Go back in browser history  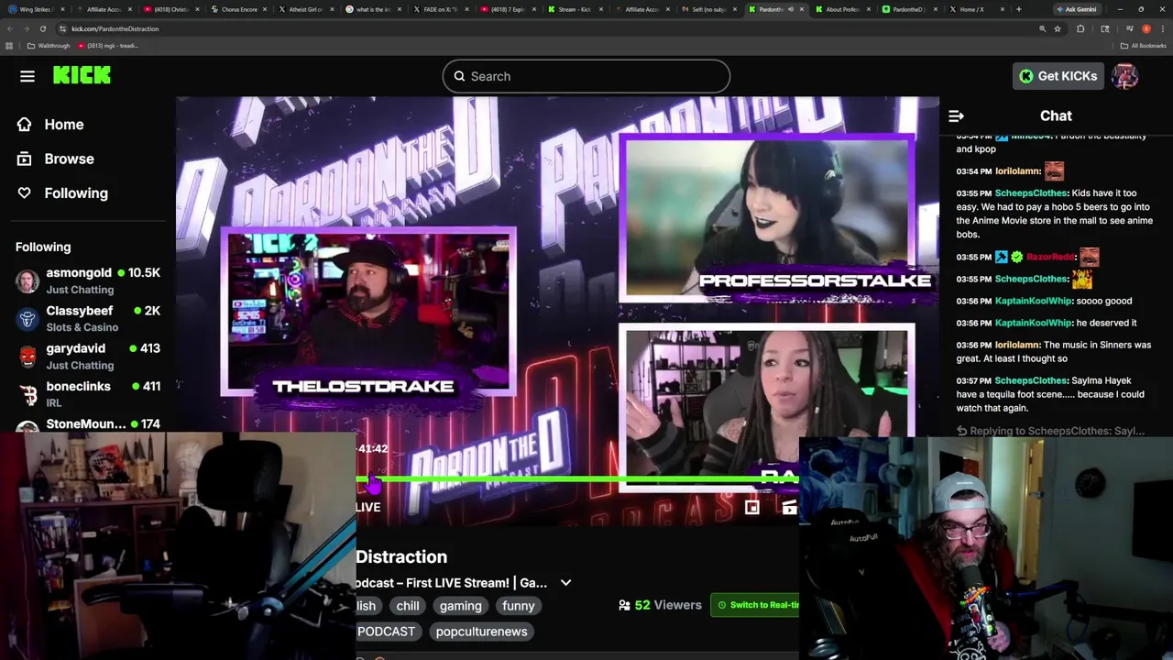click(x=10, y=28)
